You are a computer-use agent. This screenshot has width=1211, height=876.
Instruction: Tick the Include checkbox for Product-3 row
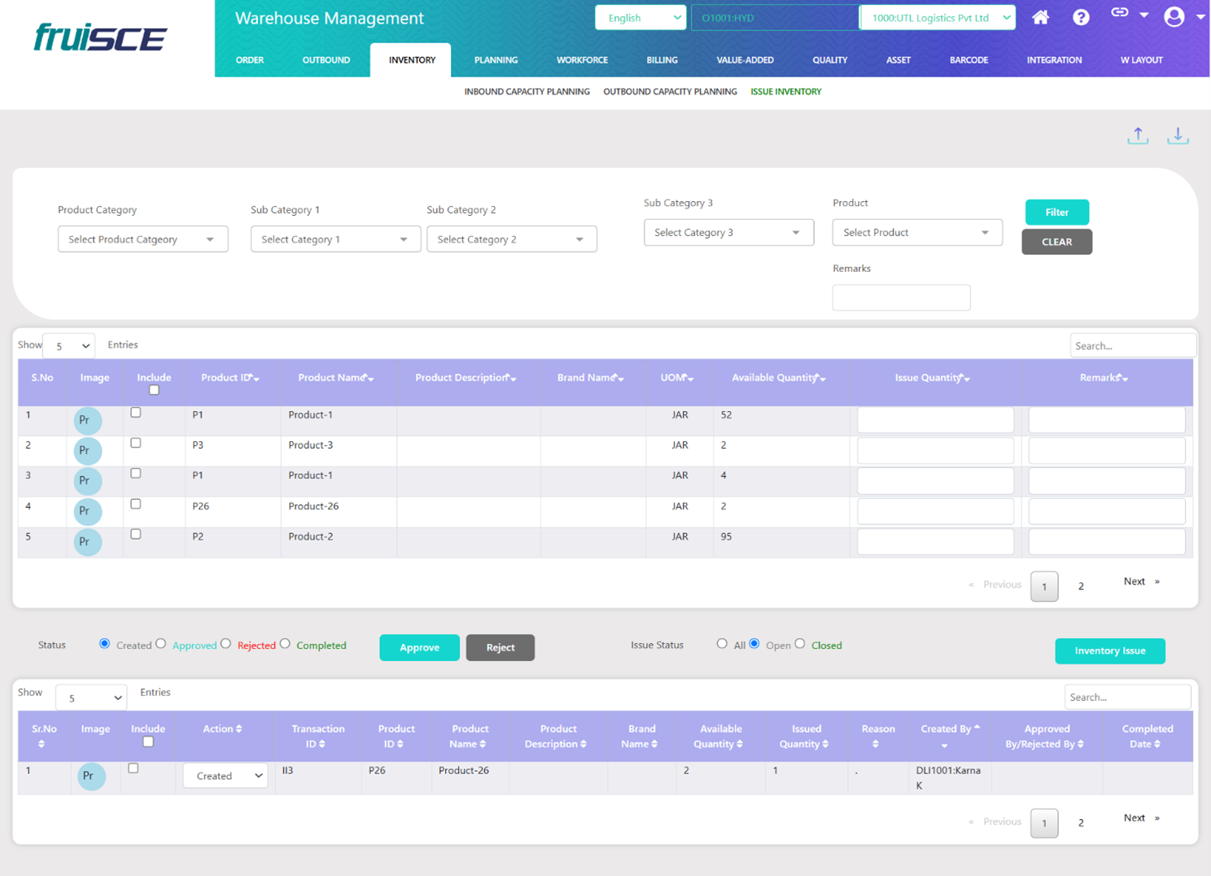coord(136,444)
